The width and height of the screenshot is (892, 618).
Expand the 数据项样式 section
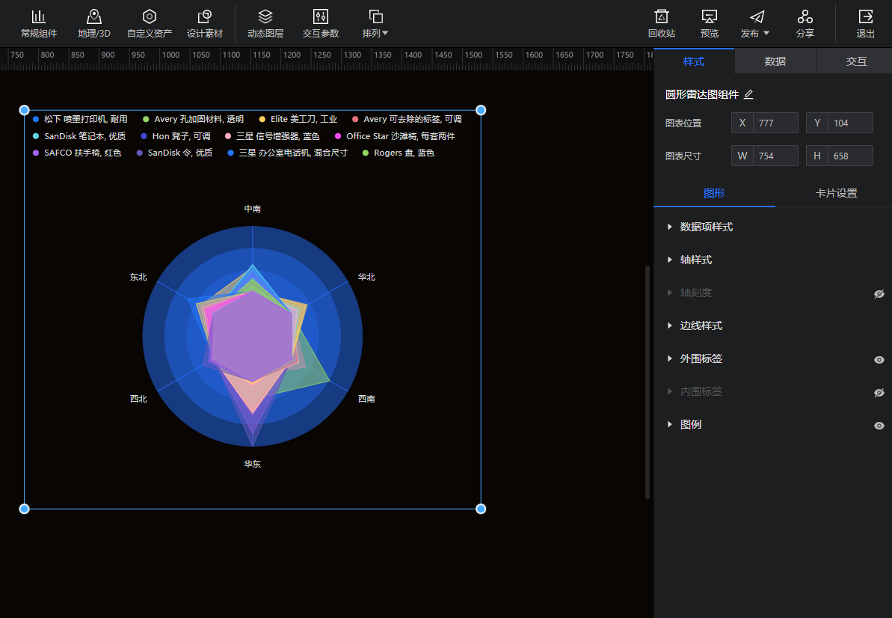(705, 227)
